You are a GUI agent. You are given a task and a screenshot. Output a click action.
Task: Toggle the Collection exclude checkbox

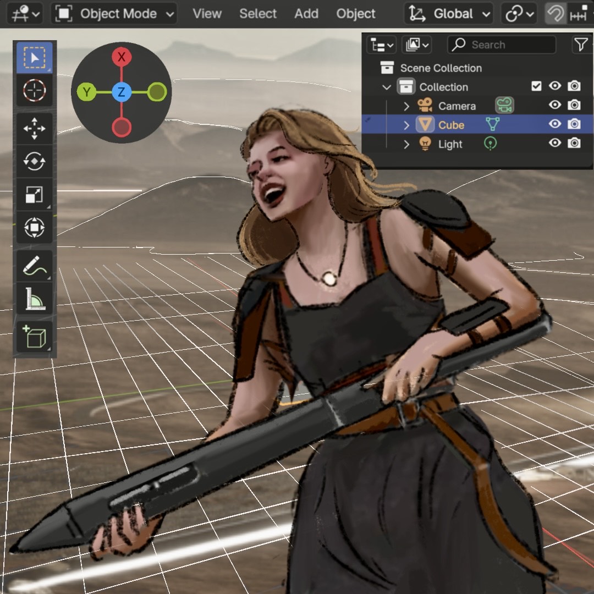pos(536,86)
